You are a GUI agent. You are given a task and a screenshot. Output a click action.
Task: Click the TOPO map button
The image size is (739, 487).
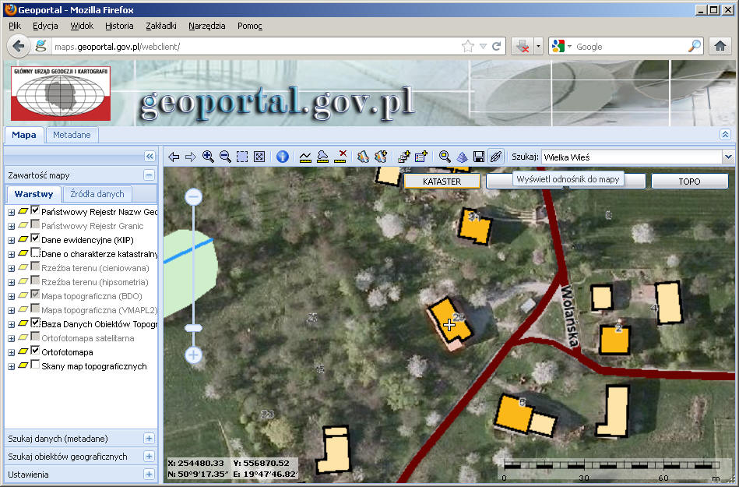point(689,182)
